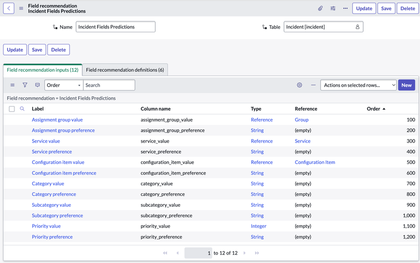Open Configuration item preference record
This screenshot has height=263, width=420.
click(64, 173)
